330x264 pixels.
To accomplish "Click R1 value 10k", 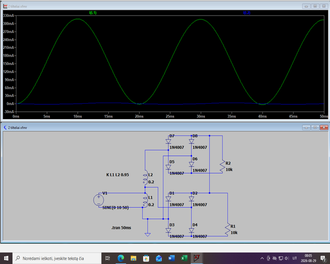I will (234, 233).
